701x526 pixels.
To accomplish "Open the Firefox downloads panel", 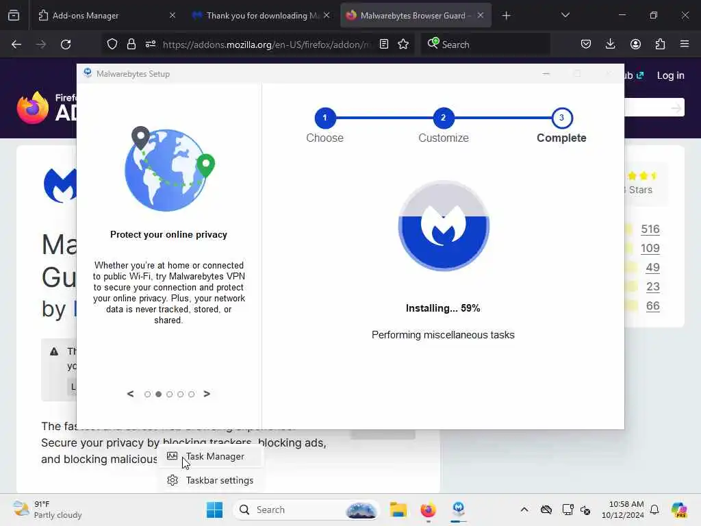I will pos(610,45).
